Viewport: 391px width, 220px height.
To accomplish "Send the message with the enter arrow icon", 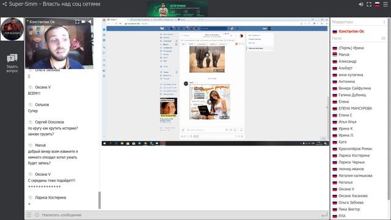I will point(324,215).
